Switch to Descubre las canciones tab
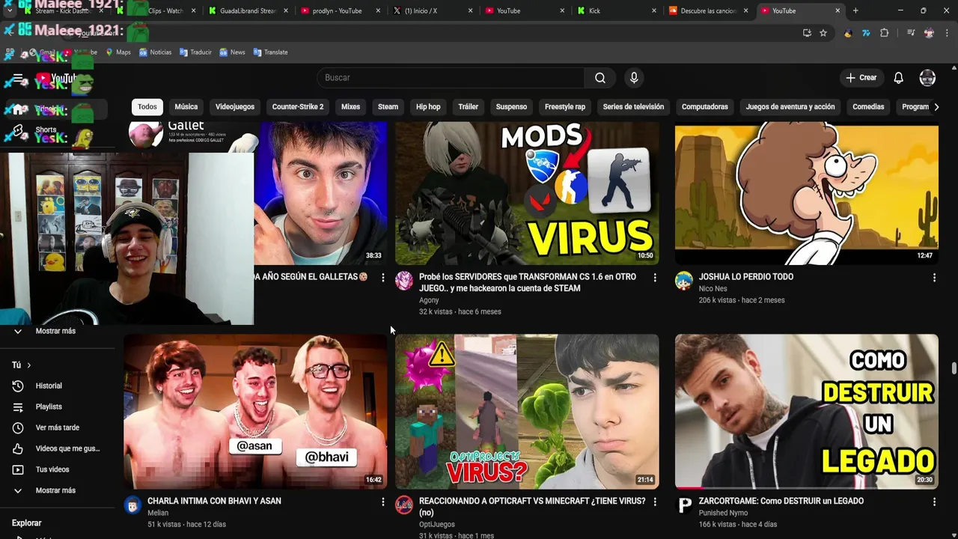This screenshot has height=539, width=958. 708,11
